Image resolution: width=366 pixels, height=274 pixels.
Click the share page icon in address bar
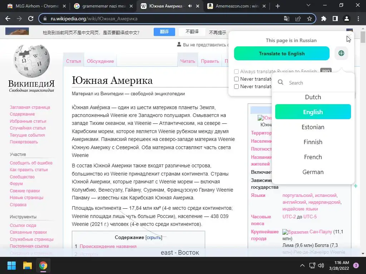click(298, 19)
